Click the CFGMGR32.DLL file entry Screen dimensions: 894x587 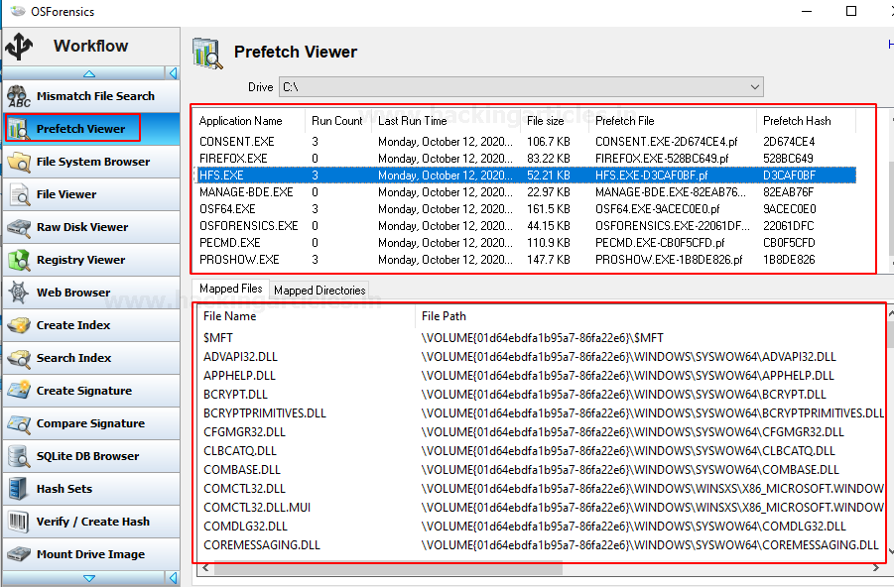point(245,432)
